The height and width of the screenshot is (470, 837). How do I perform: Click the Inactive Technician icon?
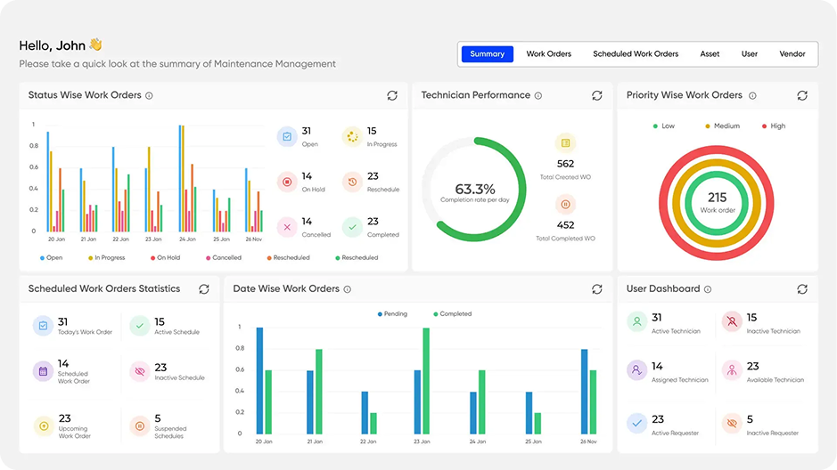[x=732, y=321]
